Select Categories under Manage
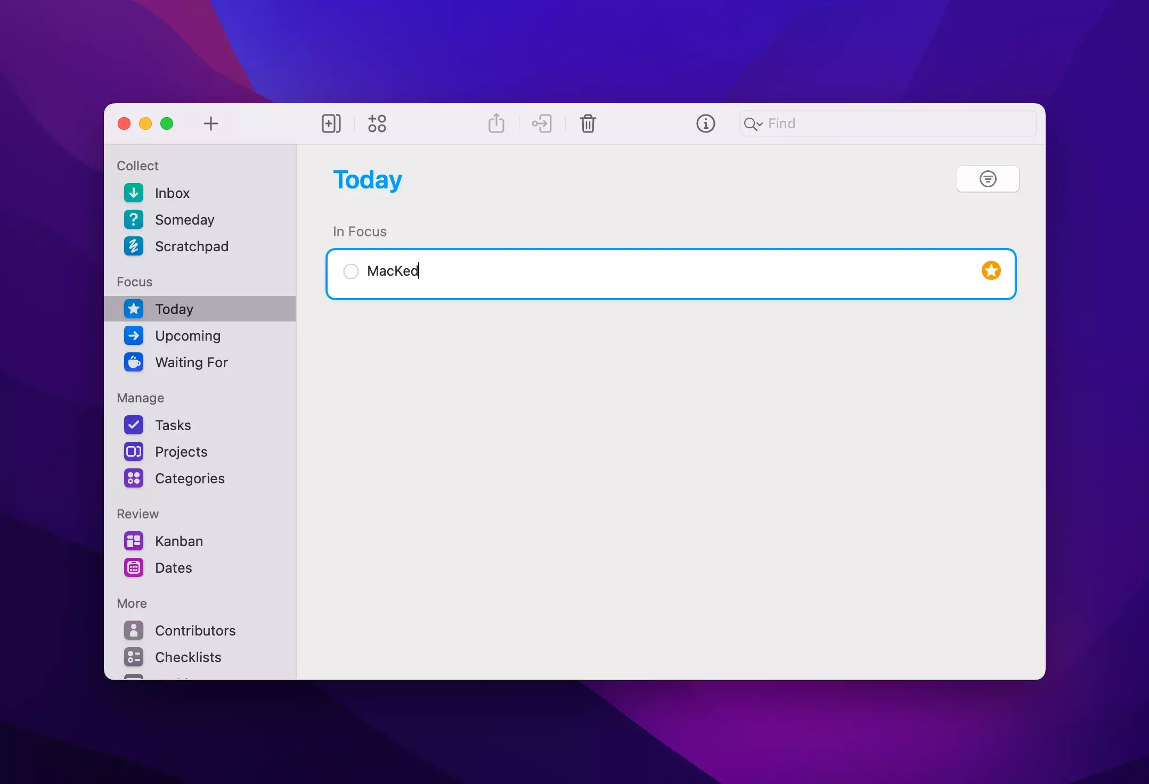1149x784 pixels. (x=190, y=478)
